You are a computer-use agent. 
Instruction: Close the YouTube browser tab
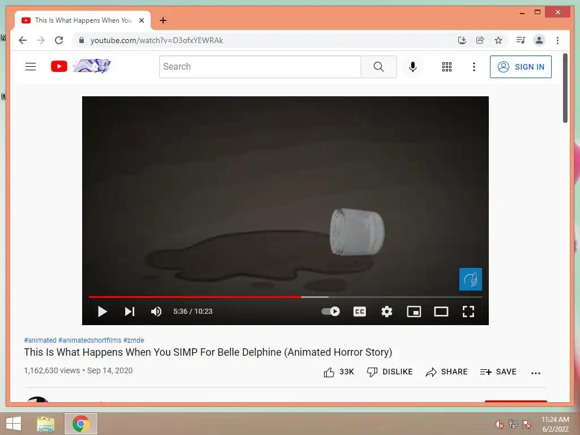click(x=141, y=20)
